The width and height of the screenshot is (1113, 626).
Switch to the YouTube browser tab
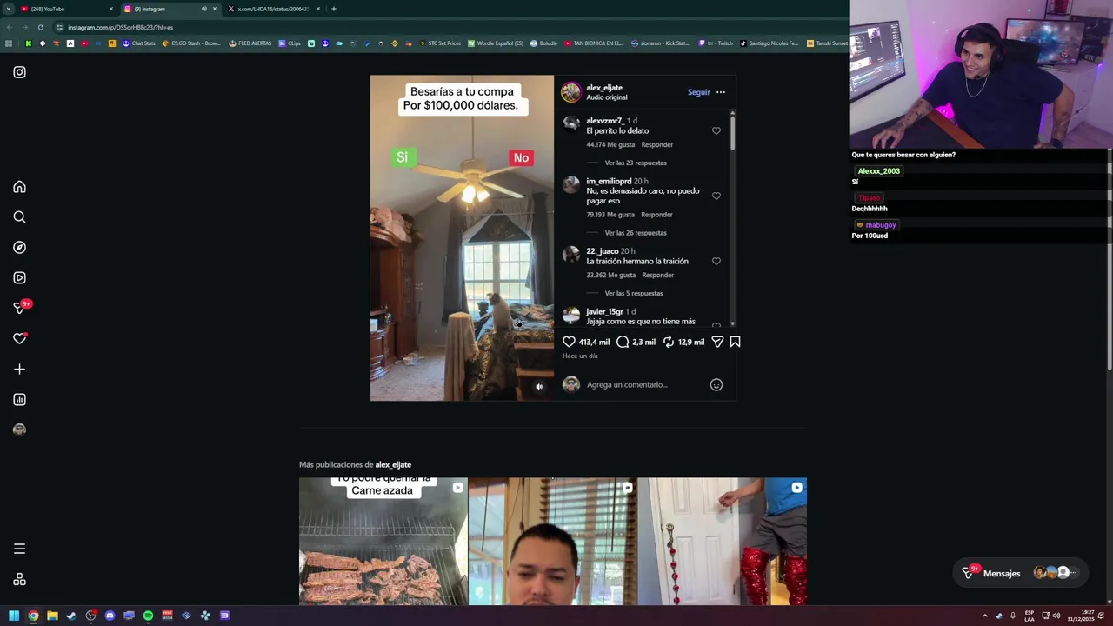(x=65, y=9)
